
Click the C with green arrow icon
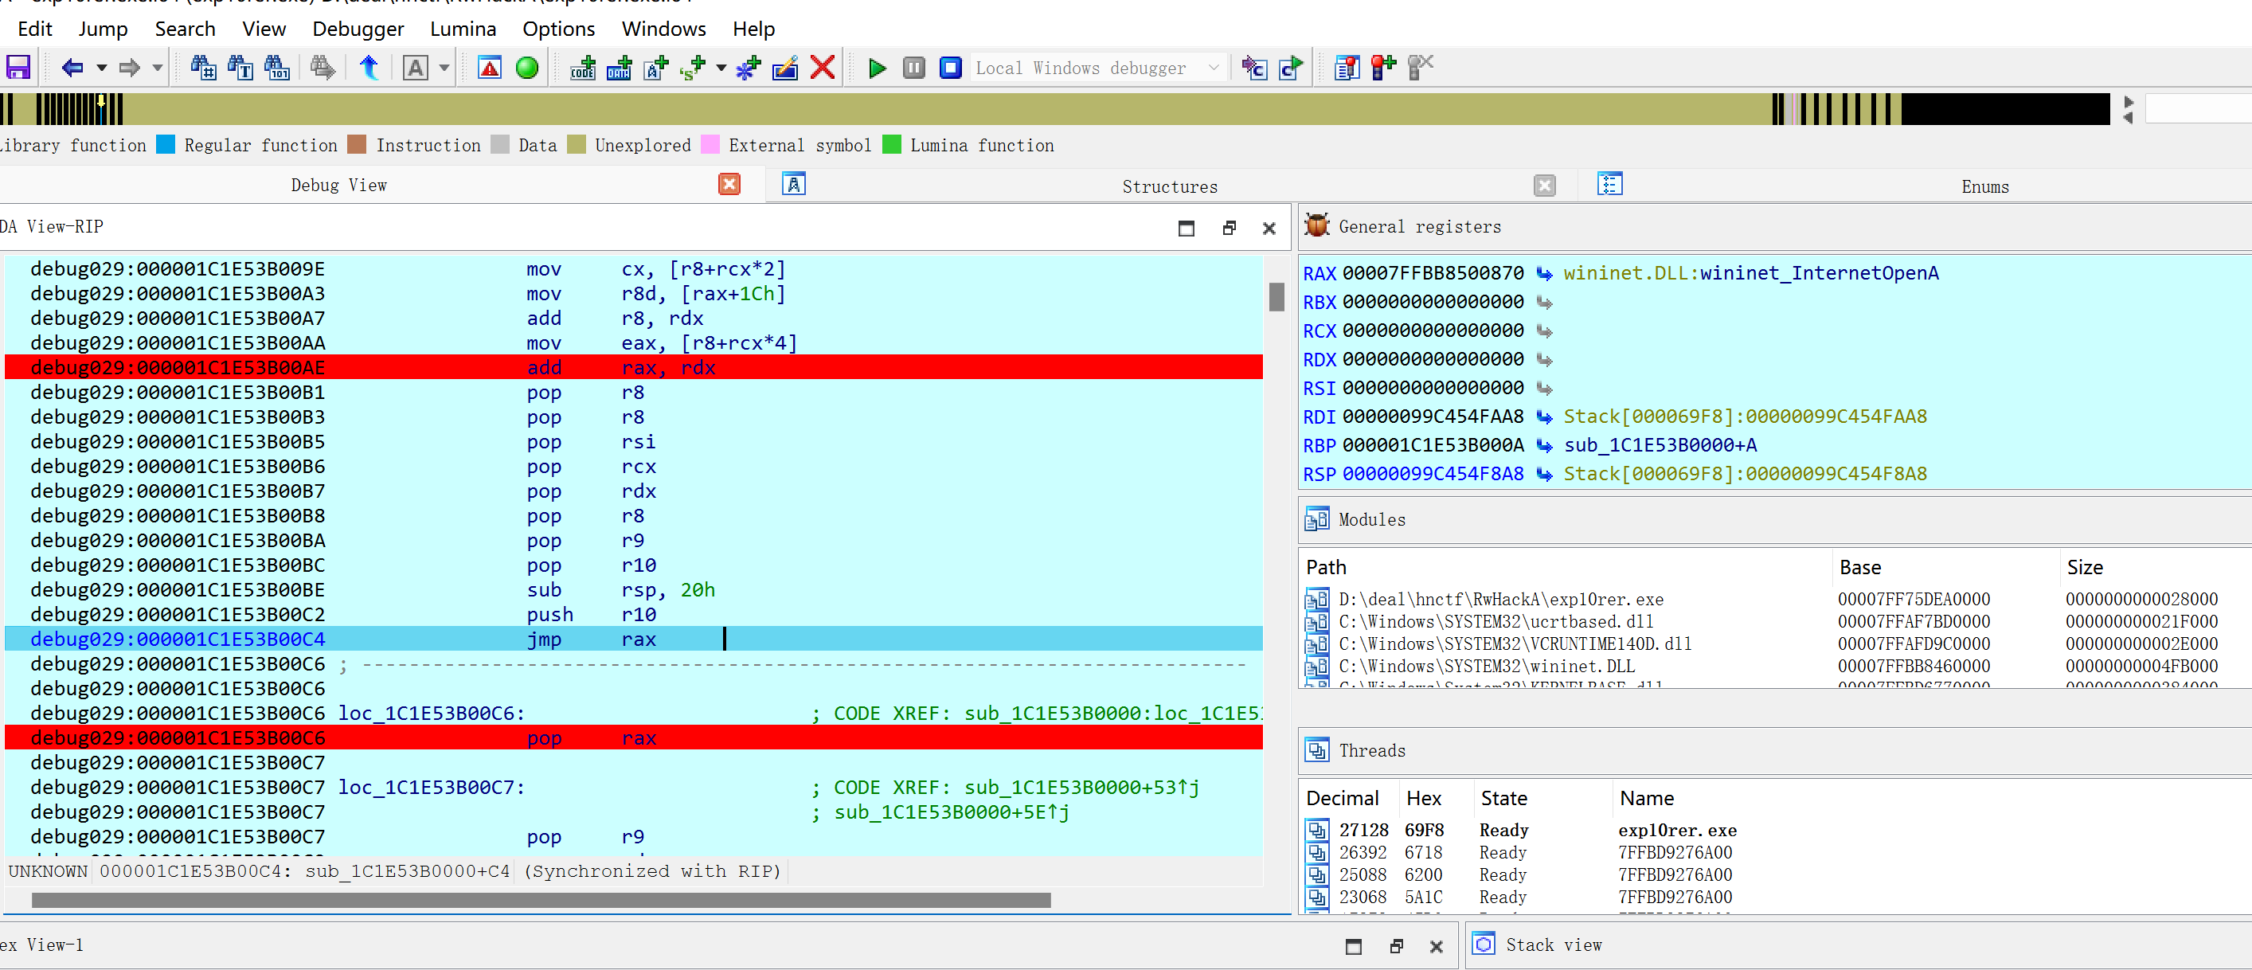click(1291, 68)
